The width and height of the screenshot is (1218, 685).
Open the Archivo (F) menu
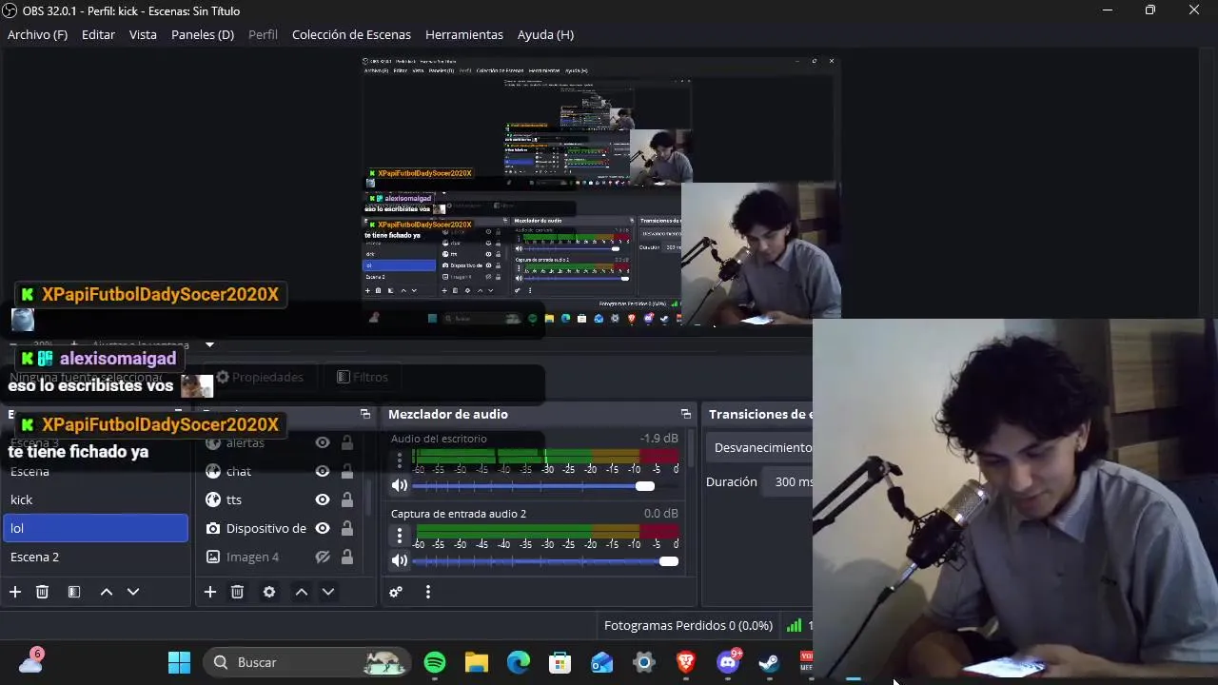click(37, 34)
